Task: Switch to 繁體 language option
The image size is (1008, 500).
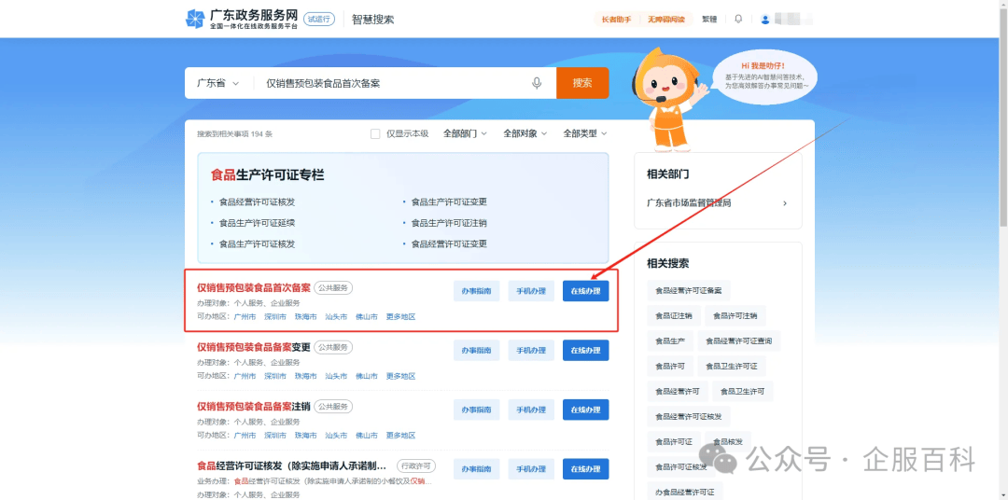Action: tap(709, 20)
